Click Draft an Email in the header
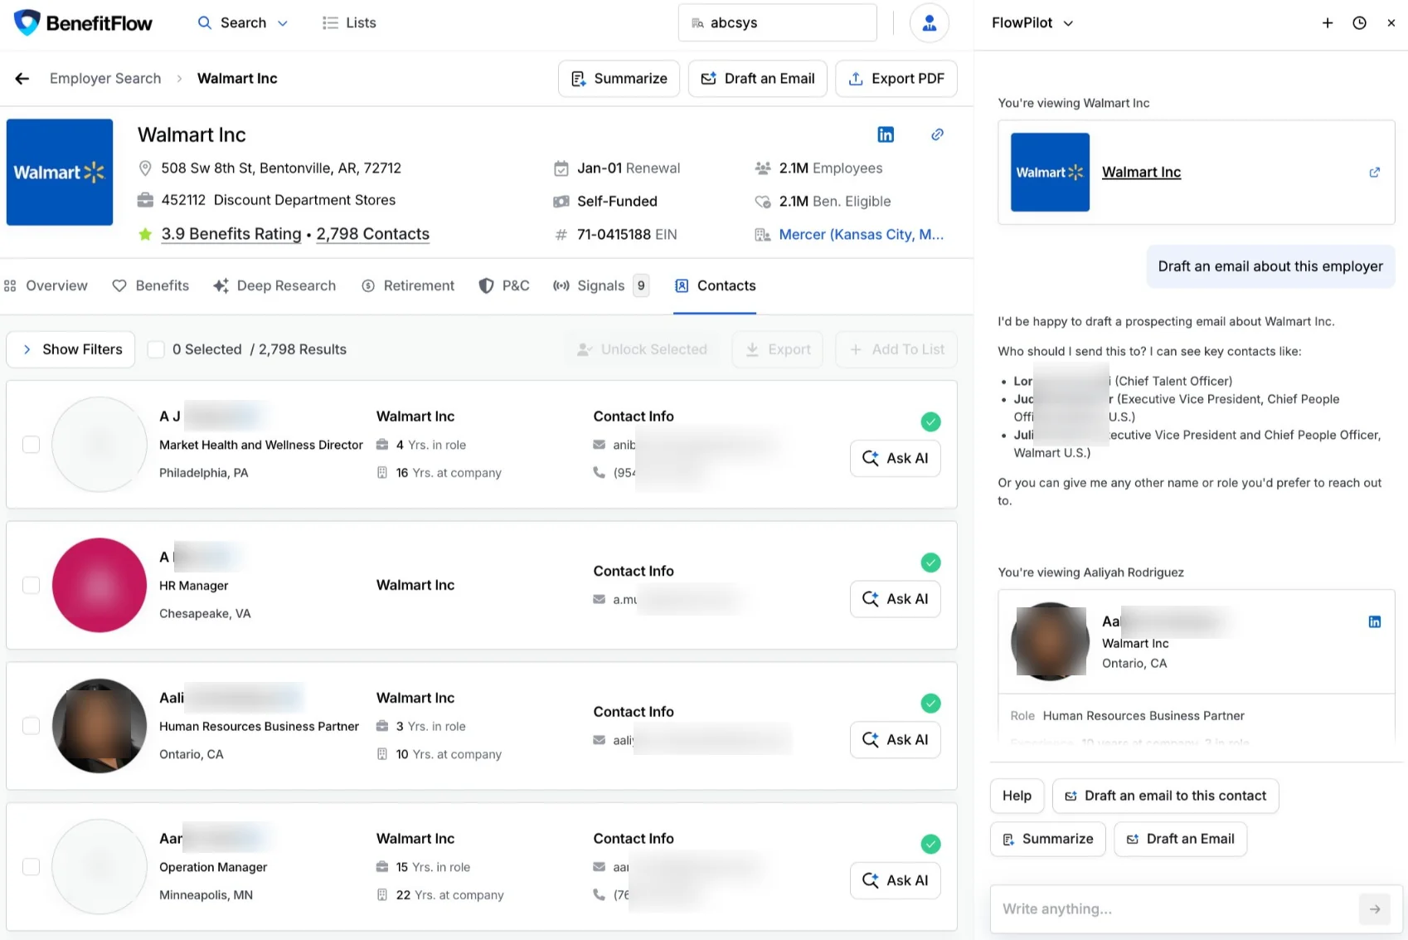The image size is (1408, 940). click(x=757, y=78)
